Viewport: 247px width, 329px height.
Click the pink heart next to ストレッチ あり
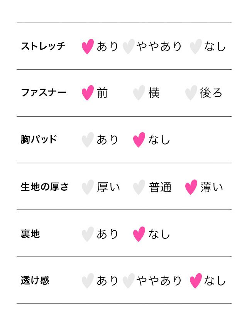(88, 47)
